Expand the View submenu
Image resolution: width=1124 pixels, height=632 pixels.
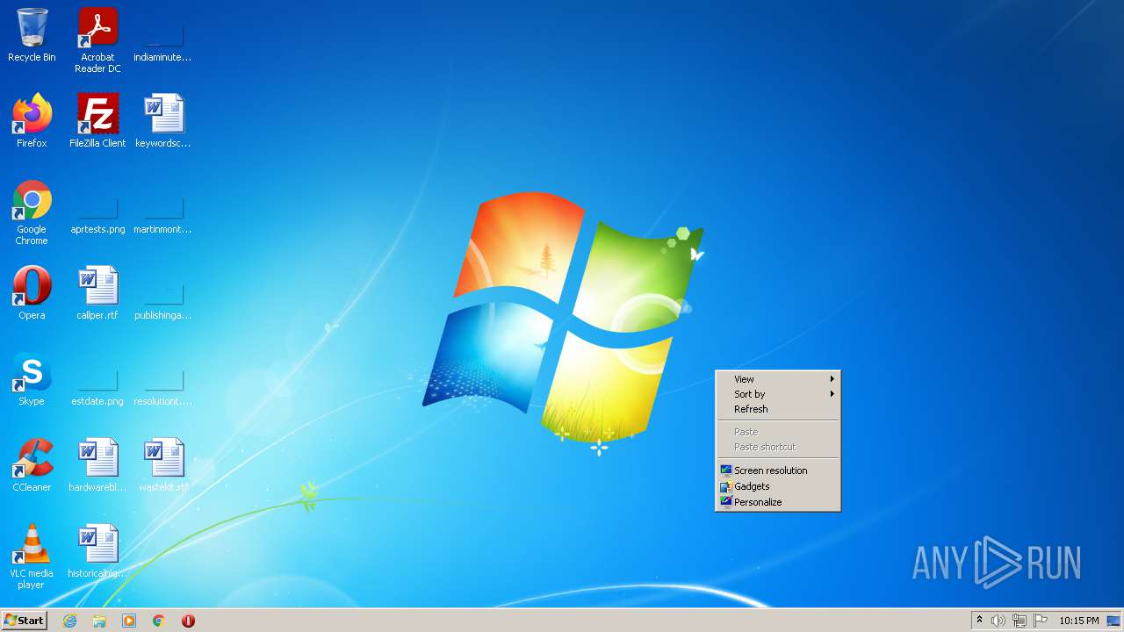[778, 379]
